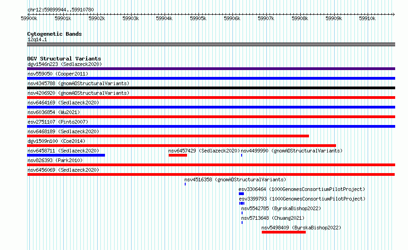408x250 pixels.
Task: Click the red bar under nsv826393
Action: (211, 165)
